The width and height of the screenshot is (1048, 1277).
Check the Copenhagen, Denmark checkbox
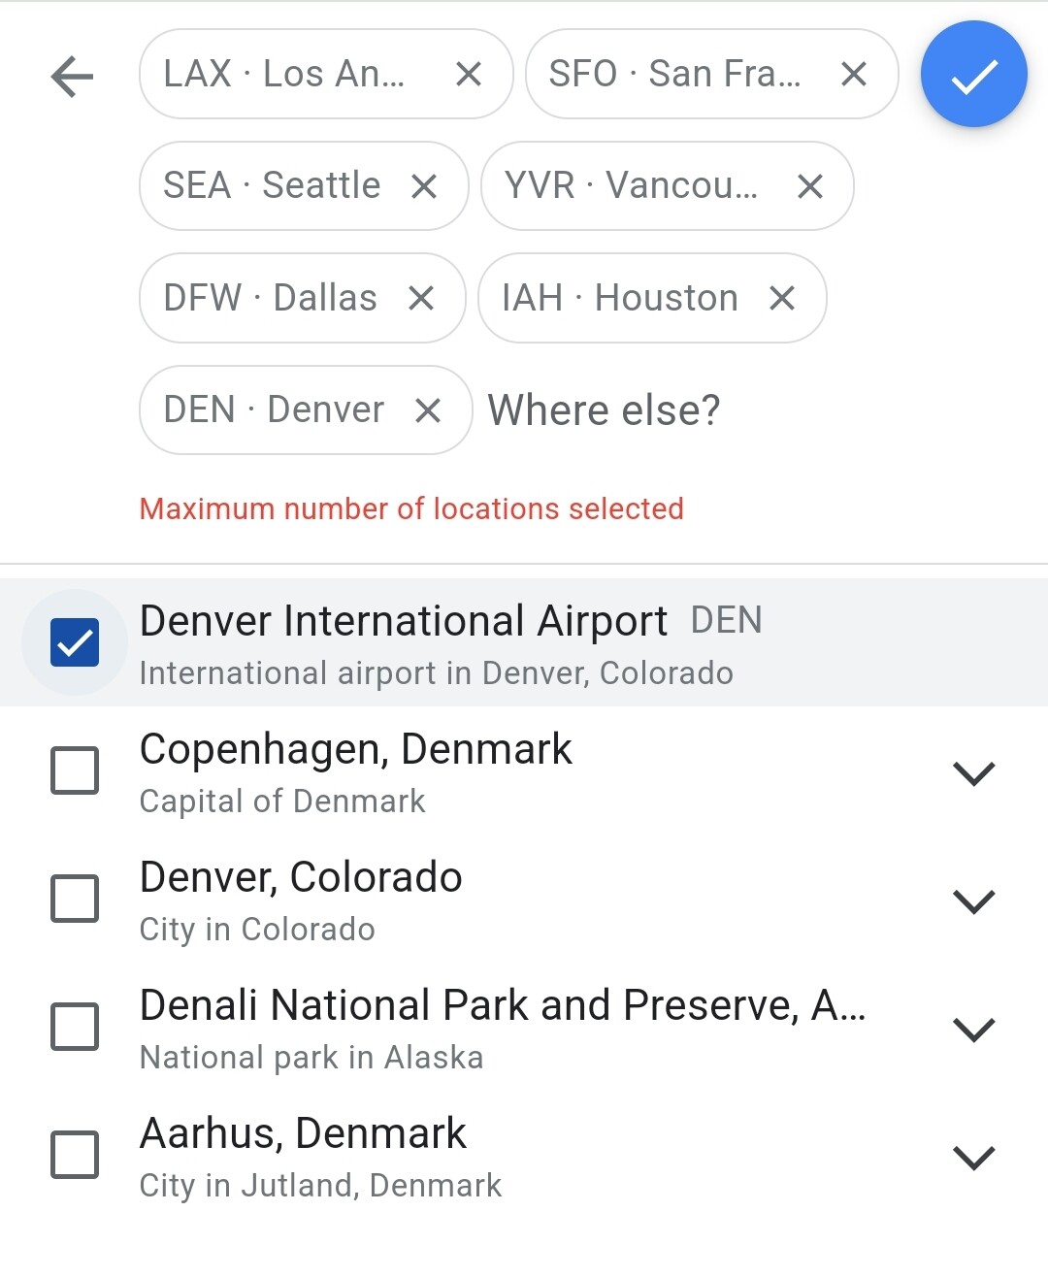pyautogui.click(x=75, y=770)
